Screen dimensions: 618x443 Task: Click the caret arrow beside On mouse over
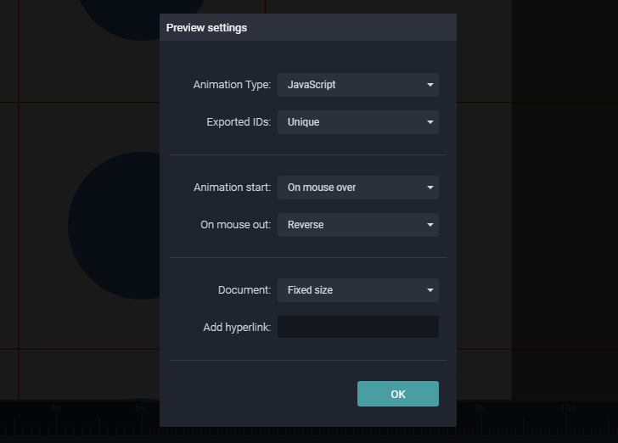click(x=430, y=188)
